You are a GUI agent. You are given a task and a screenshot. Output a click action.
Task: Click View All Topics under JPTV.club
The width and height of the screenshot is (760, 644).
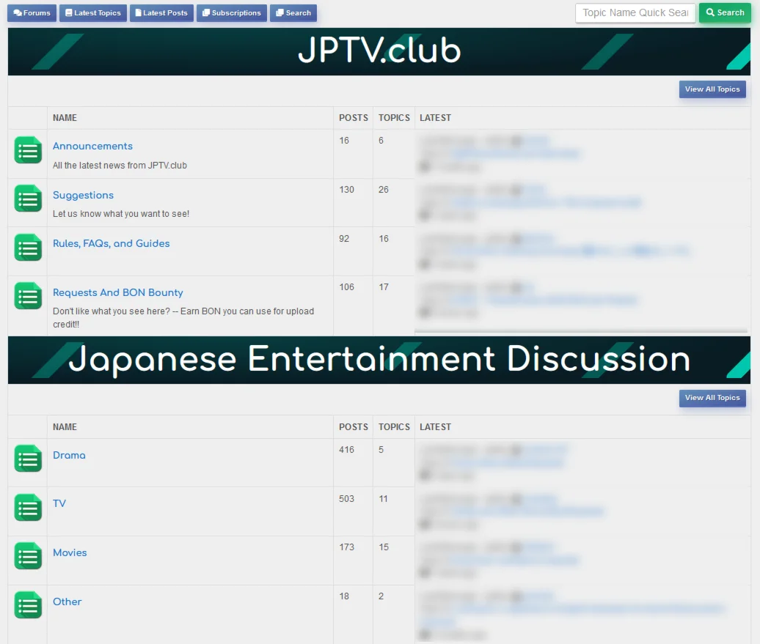(712, 89)
